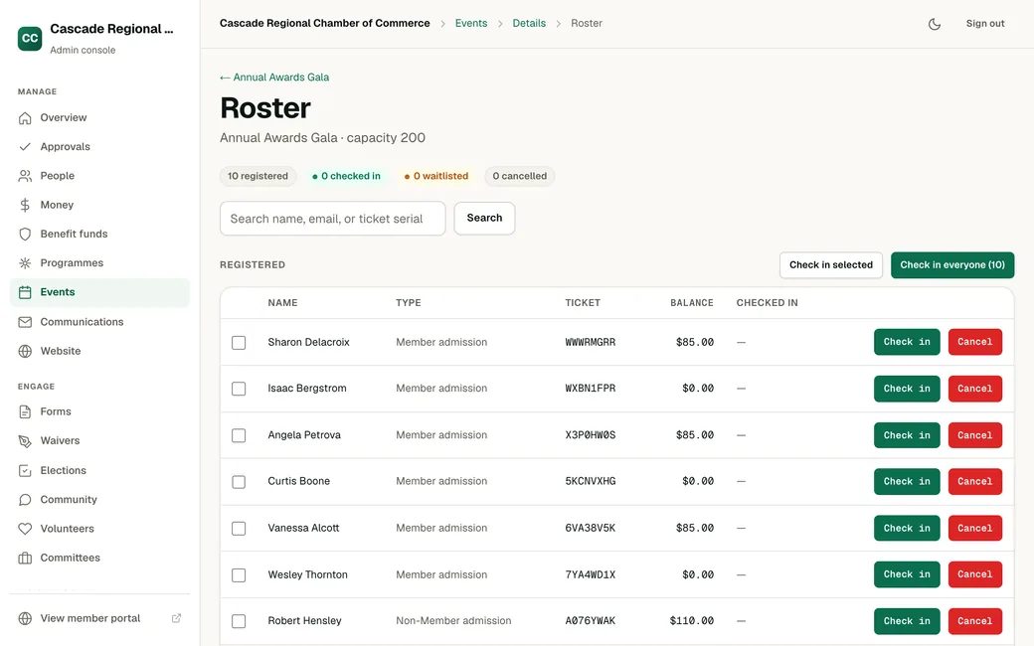Check in Isaac Bergstrom
Viewport: 1034px width, 646px height.
click(907, 389)
